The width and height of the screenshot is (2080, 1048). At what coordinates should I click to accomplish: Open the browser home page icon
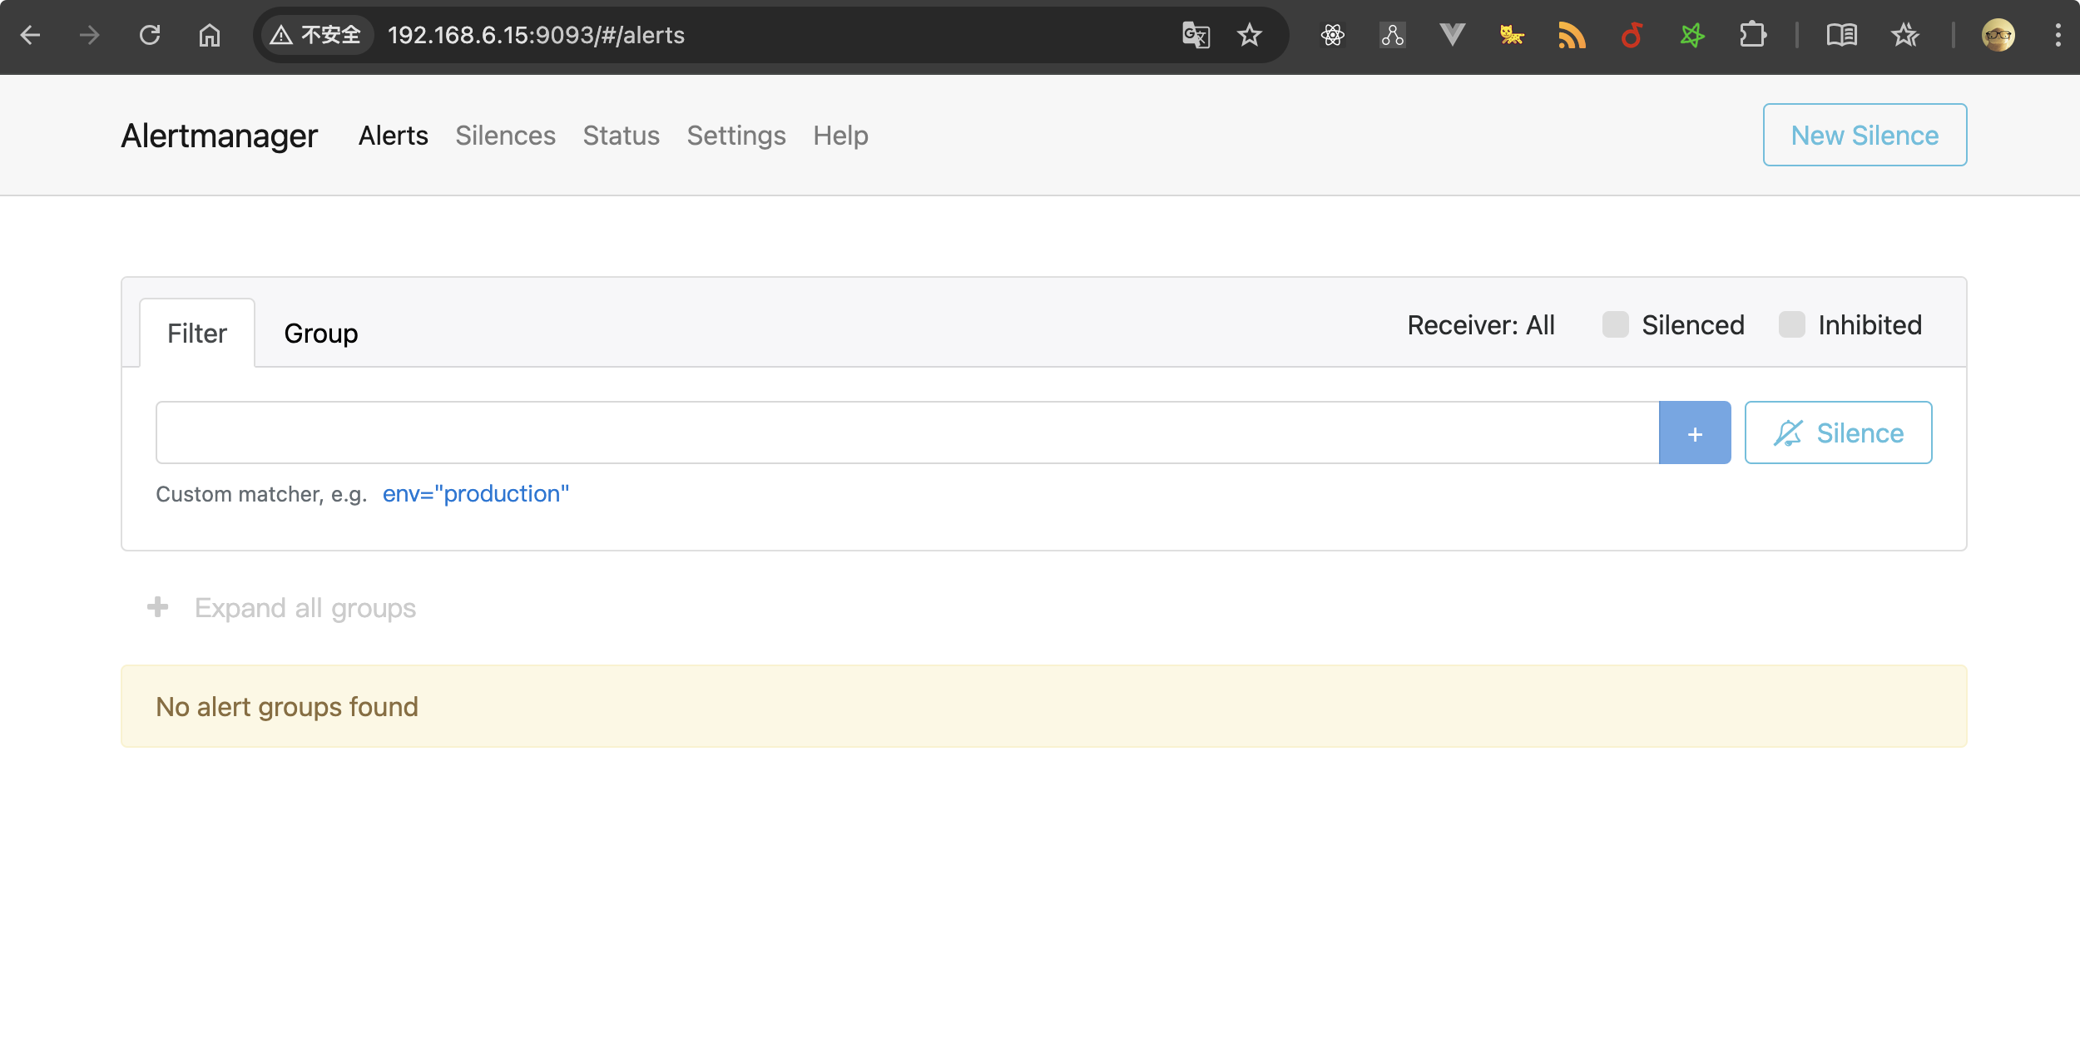tap(210, 35)
